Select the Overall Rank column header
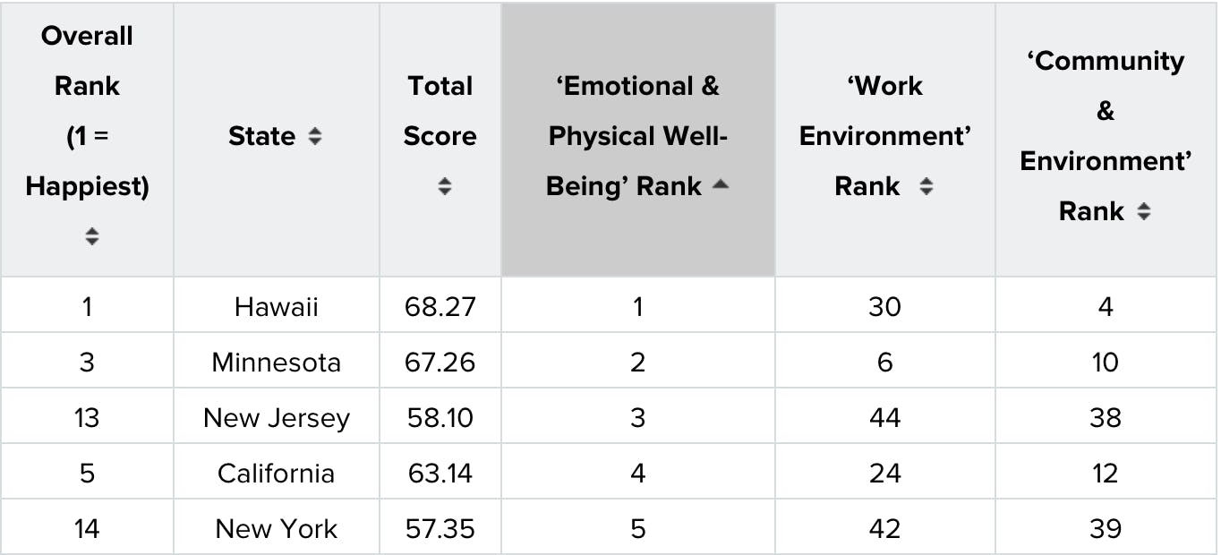Image resolution: width=1221 pixels, height=555 pixels. coord(86,134)
